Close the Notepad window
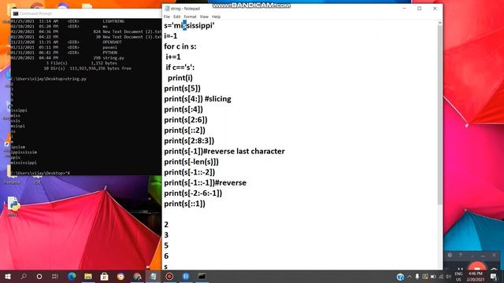The image size is (504, 283). coord(435,9)
